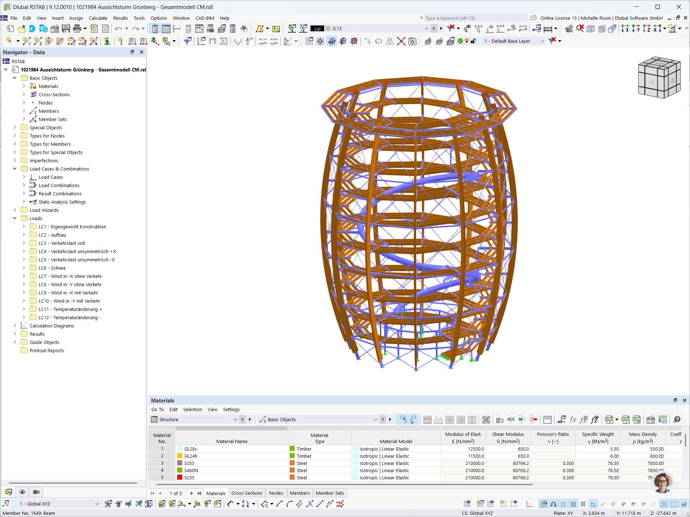690x517 pixels.
Task: Click the S235 red color swatch
Action: 180,478
